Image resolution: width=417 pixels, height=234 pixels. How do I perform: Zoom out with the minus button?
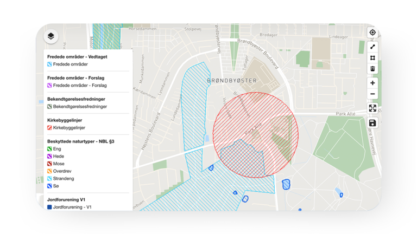click(372, 94)
